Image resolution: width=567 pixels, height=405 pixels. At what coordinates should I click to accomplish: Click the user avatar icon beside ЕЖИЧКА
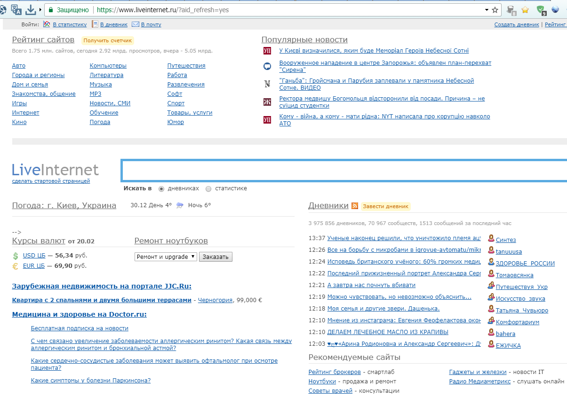(491, 344)
